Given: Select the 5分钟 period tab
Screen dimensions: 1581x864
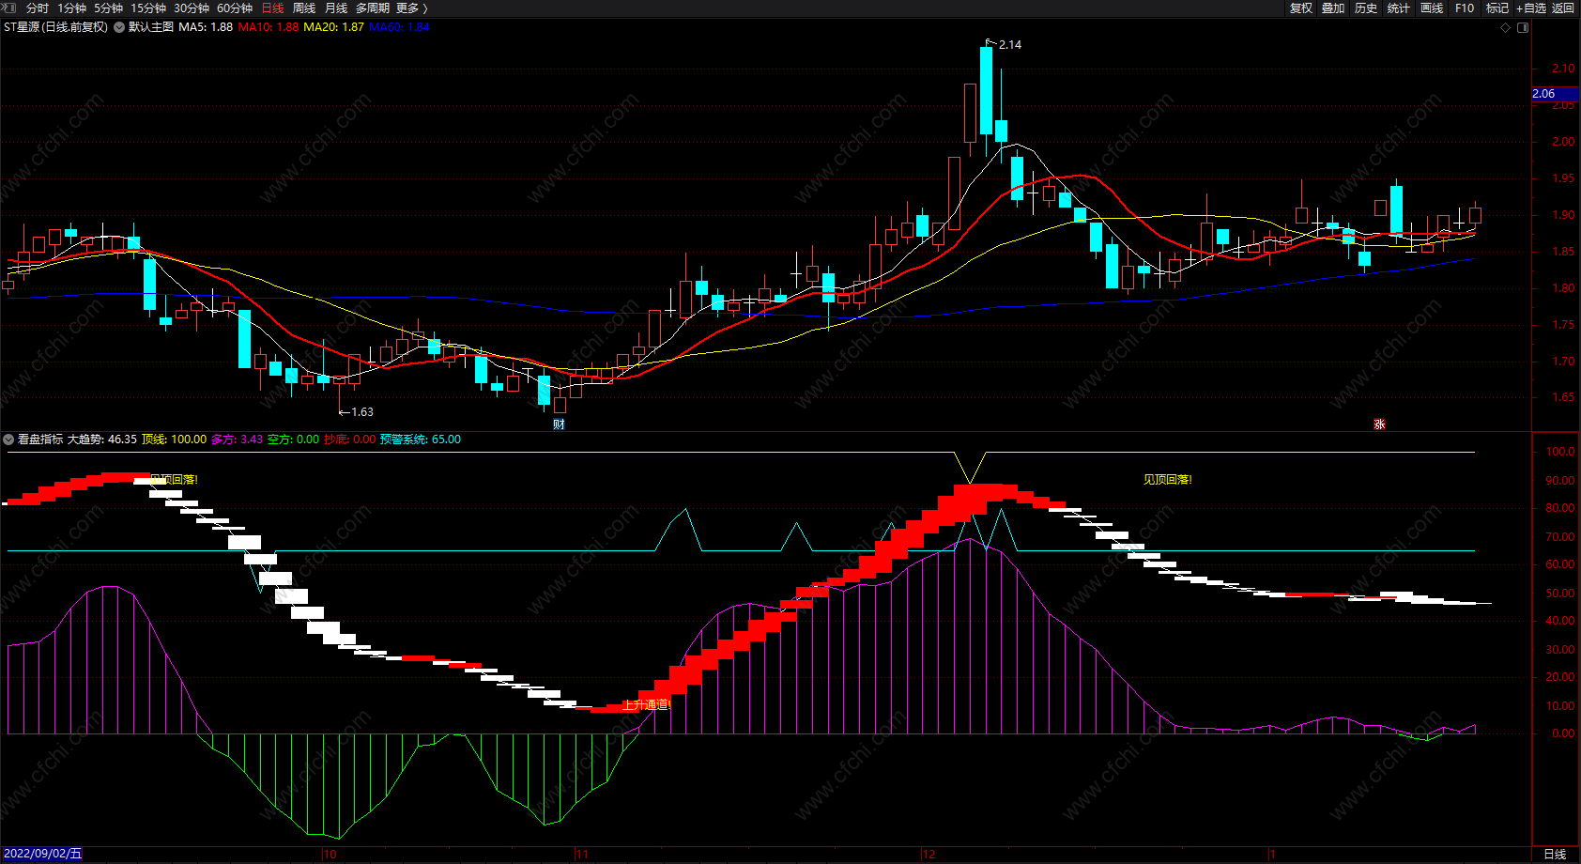Looking at the screenshot, I should (x=108, y=8).
